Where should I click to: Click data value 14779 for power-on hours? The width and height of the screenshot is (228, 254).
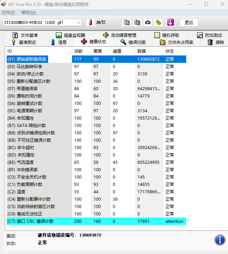pyautogui.click(x=144, y=96)
